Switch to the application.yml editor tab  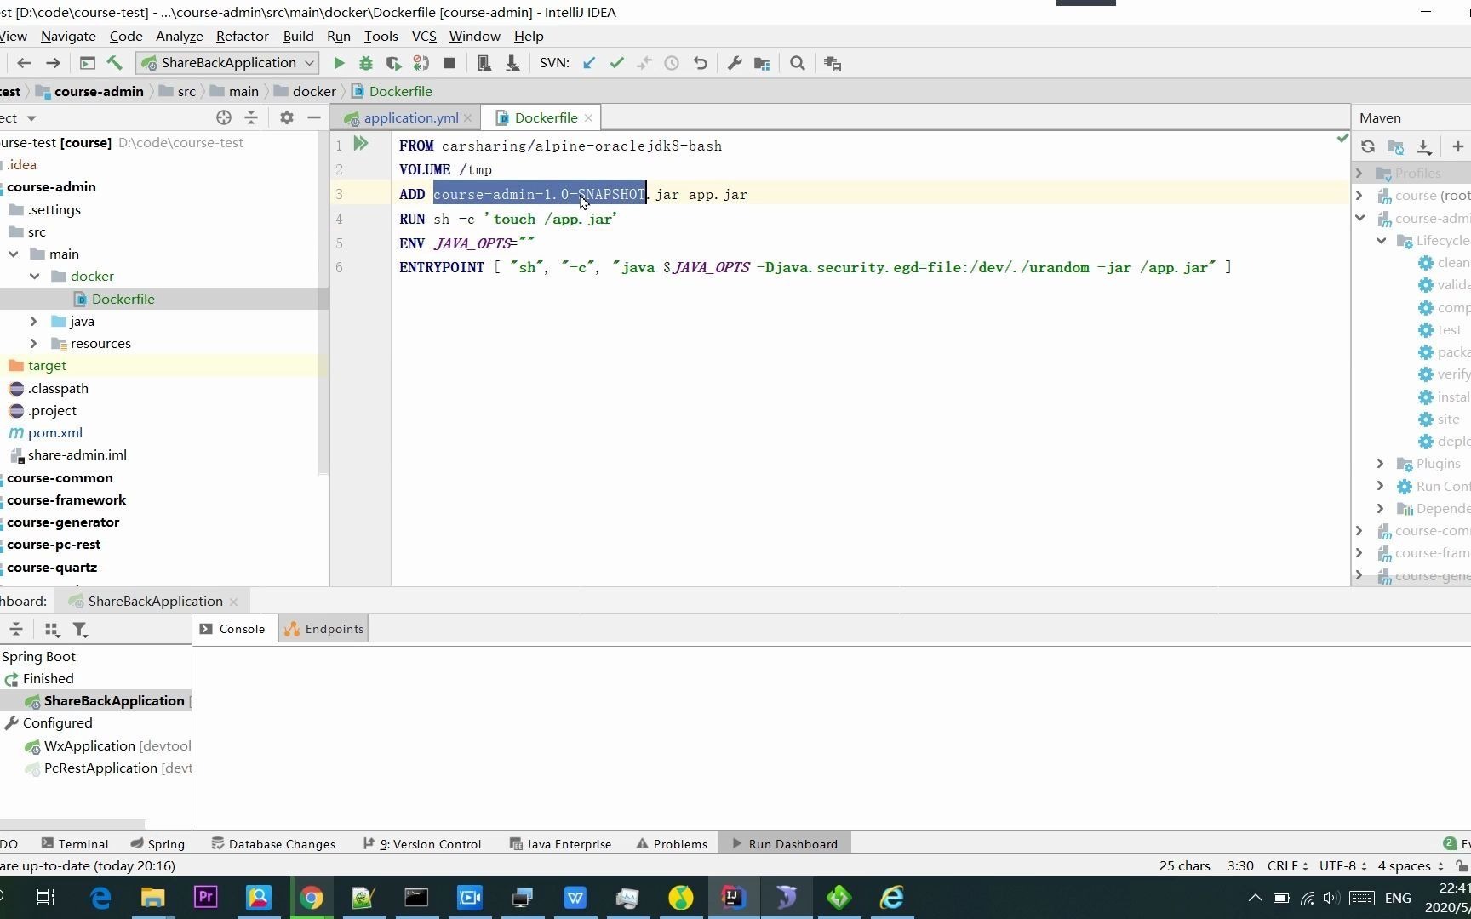pyautogui.click(x=410, y=117)
